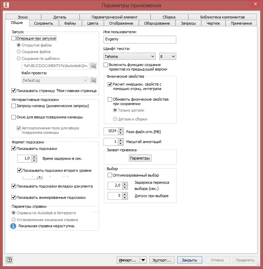This screenshot has width=263, height=269.
Task: Click the Применить button
Action: click(245, 260)
